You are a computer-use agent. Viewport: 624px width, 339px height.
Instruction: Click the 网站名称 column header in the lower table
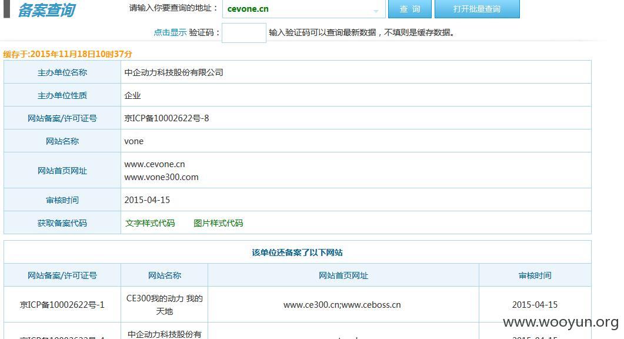pos(164,275)
